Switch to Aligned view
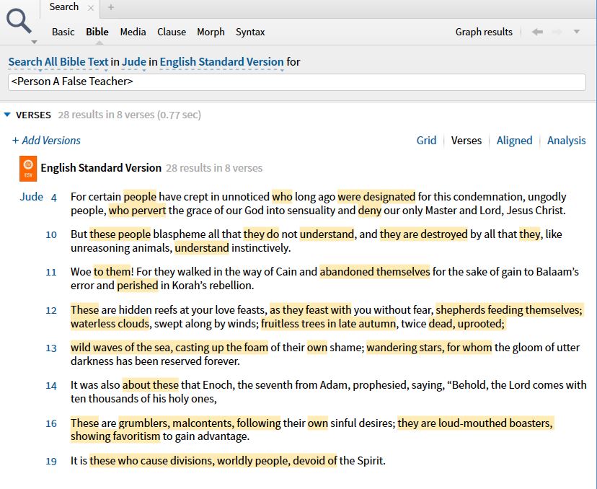The image size is (597, 489). pos(514,141)
